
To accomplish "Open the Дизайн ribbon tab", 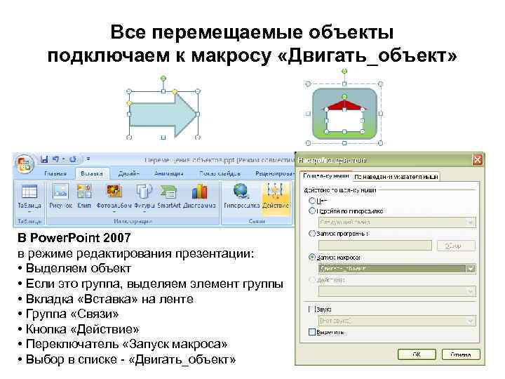I will (x=128, y=173).
